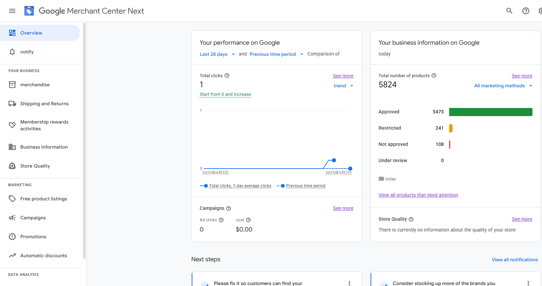Open Campaigns in sidebar
Screen dimensions: 542x286
(x=40, y=218)
